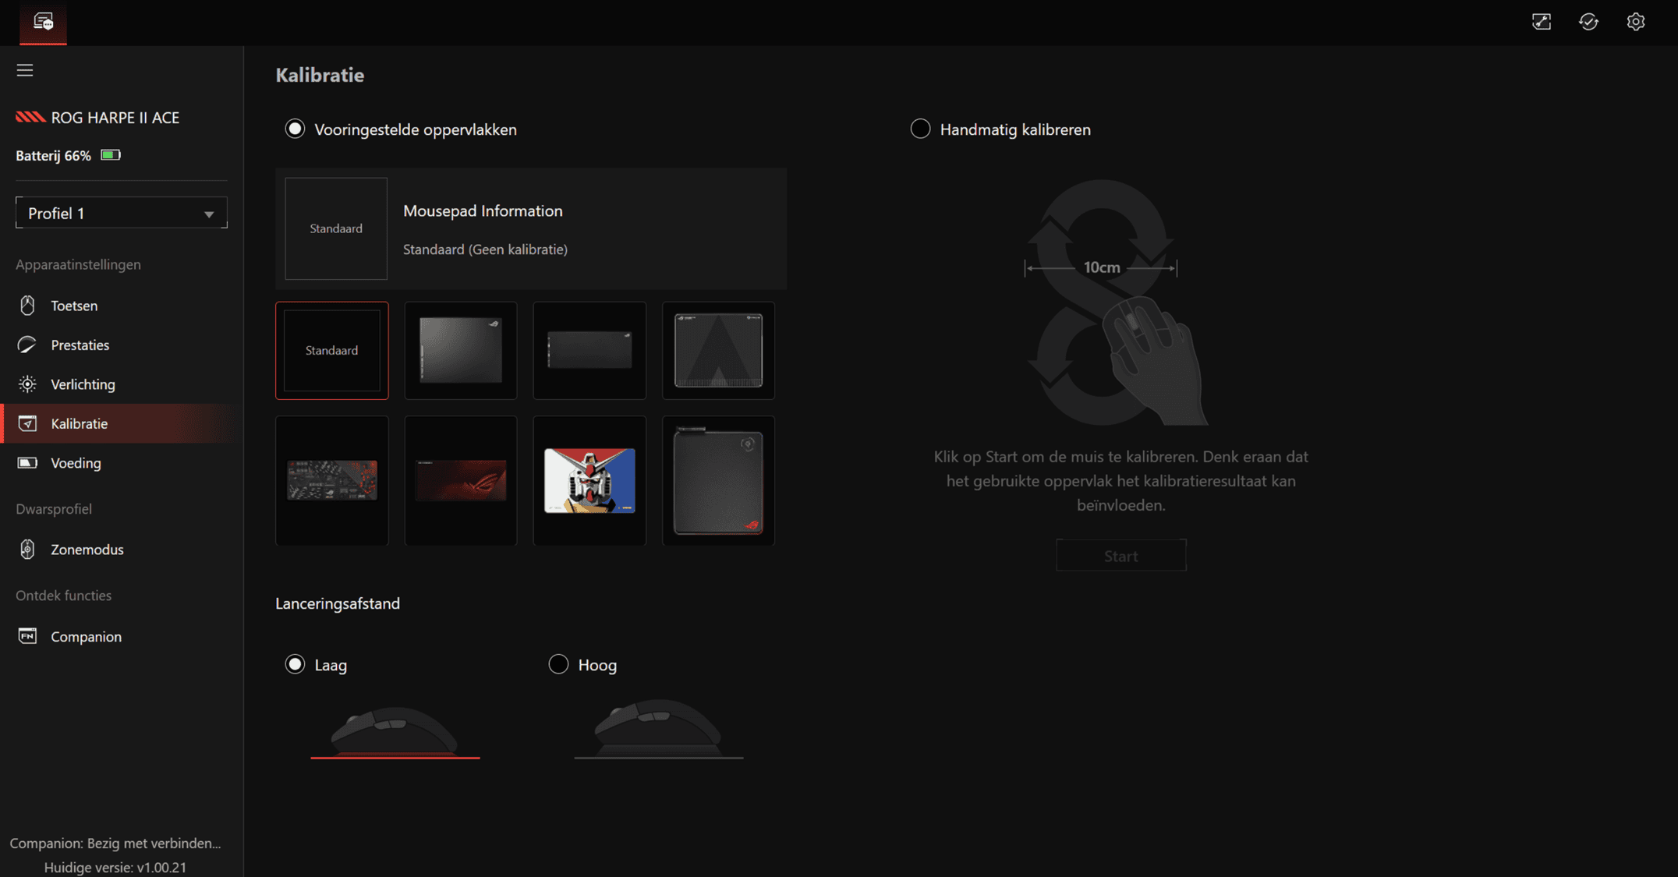This screenshot has width=1678, height=877.
Task: Click the Voeding battery icon
Action: [x=27, y=463]
